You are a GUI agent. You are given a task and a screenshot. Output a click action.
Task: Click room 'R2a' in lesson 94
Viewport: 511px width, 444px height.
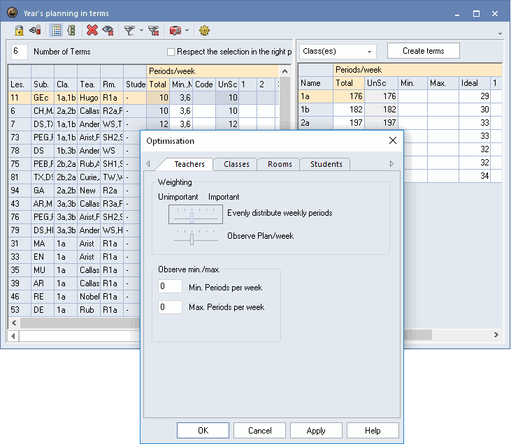pyautogui.click(x=112, y=191)
